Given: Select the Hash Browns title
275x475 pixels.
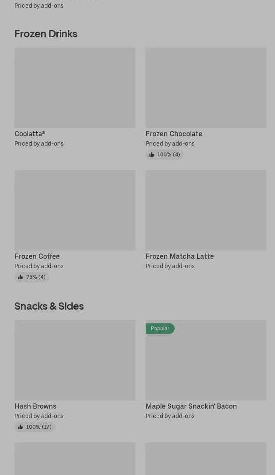Looking at the screenshot, I should (x=35, y=406).
